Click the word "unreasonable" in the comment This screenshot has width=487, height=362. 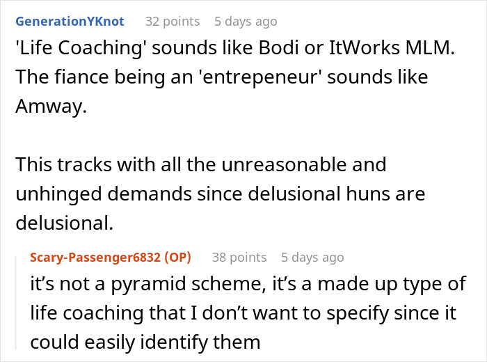pyautogui.click(x=283, y=165)
